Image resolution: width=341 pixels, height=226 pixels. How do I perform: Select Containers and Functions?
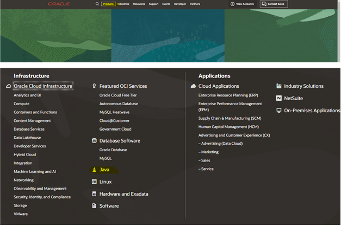click(x=35, y=112)
